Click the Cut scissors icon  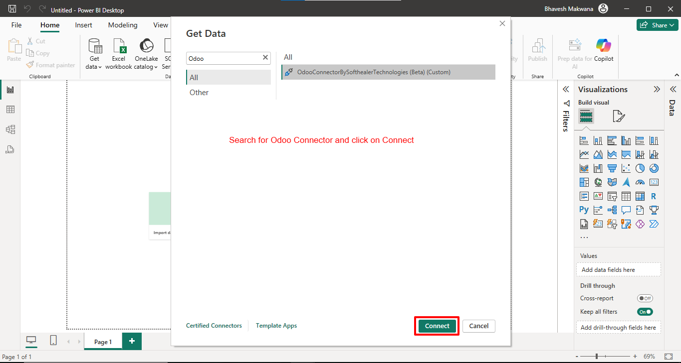pyautogui.click(x=30, y=41)
